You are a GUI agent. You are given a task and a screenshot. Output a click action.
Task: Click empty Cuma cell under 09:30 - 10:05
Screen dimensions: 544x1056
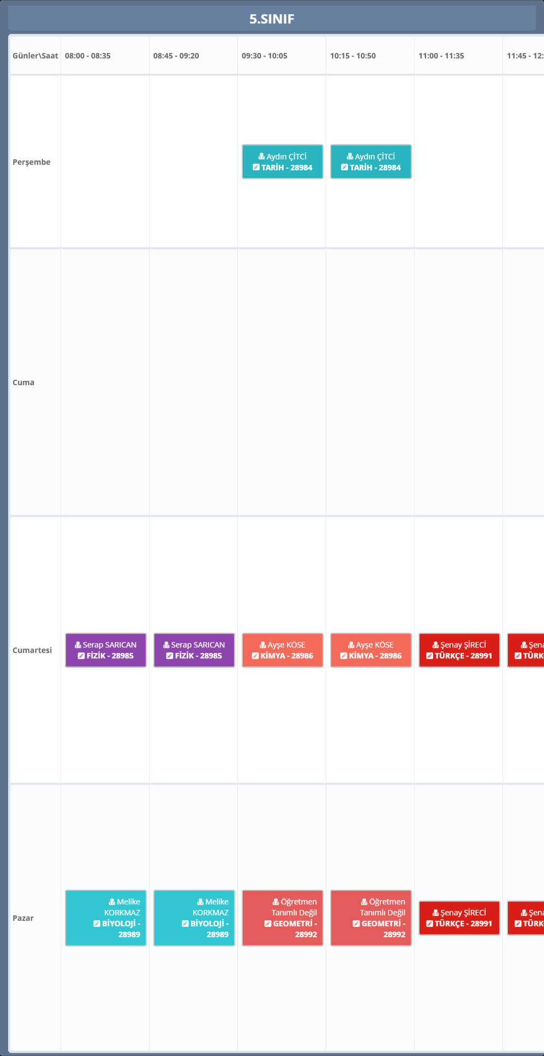click(x=282, y=382)
